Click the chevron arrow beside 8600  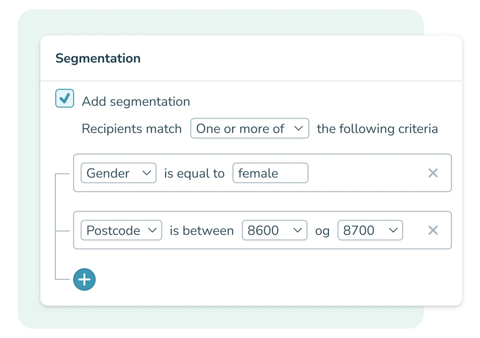click(x=298, y=230)
